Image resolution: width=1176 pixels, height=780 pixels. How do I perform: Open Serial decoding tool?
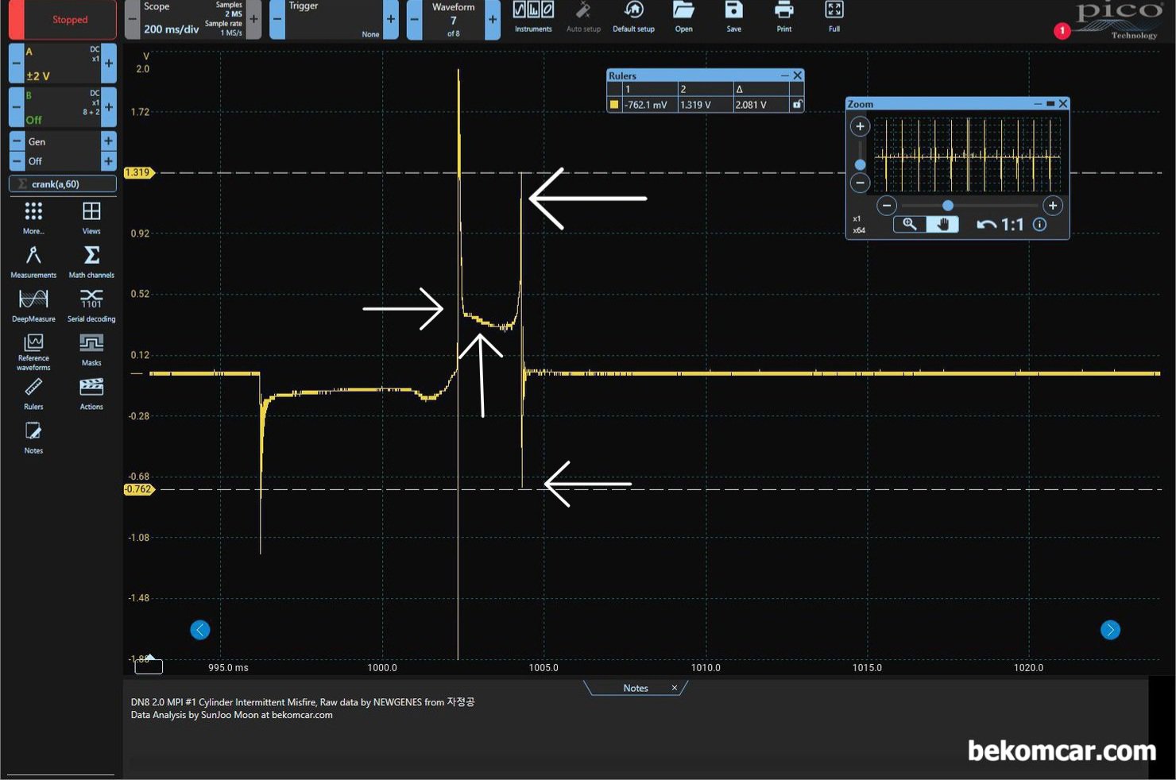coord(91,306)
